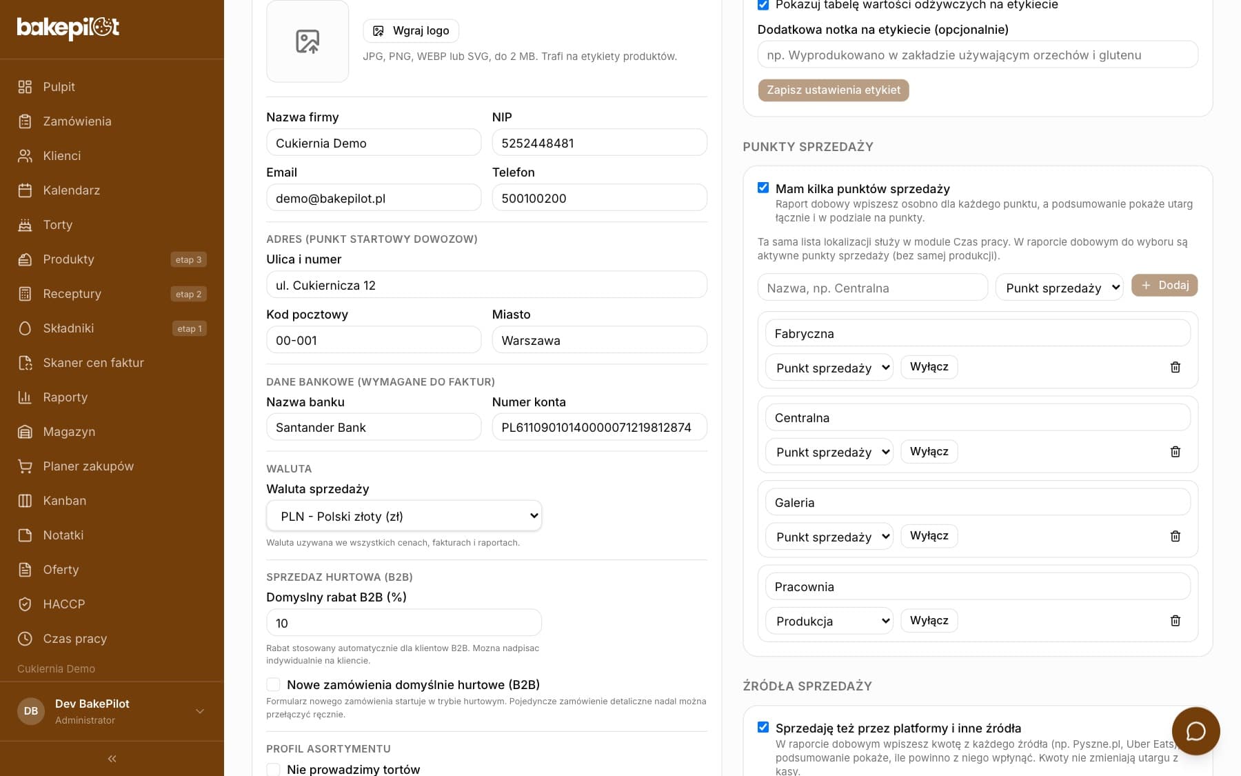This screenshot has height=776, width=1241.
Task: Go to Produkty in sidebar
Action: 112,259
